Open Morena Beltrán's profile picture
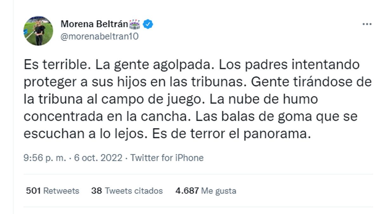Screen dimensions: 381x214 38,31
